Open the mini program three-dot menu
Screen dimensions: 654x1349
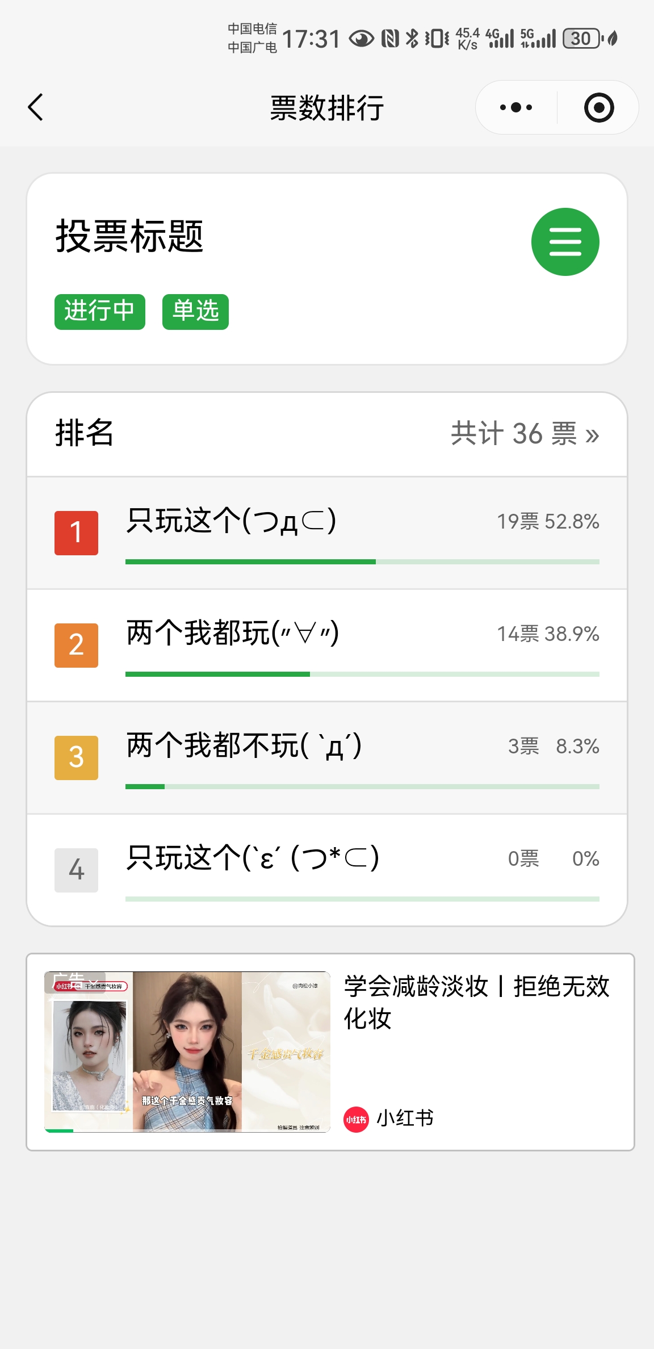tap(516, 107)
